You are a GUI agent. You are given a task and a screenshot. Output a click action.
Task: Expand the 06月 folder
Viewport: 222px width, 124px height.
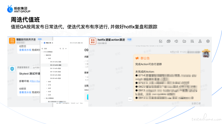pyautogui.click(x=46, y=88)
